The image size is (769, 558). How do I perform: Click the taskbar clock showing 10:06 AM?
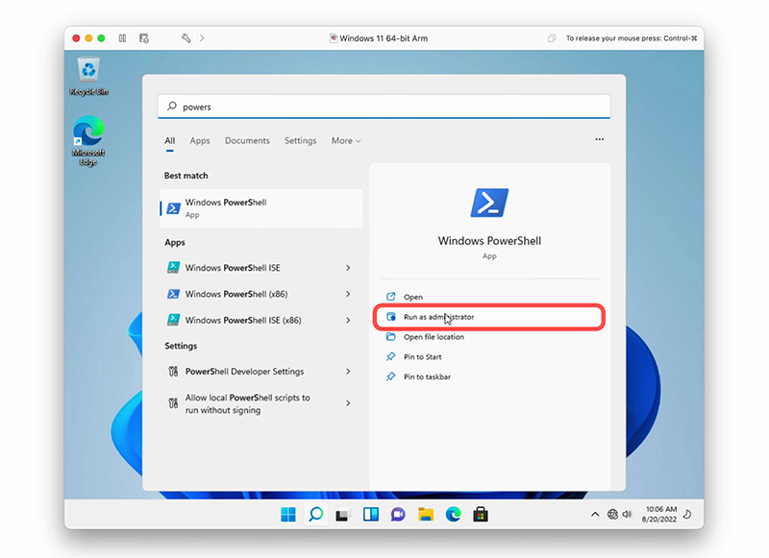click(x=659, y=515)
